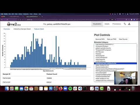Open Photos from the dock
Viewport: 140px width, 105px height.
coord(26,88)
